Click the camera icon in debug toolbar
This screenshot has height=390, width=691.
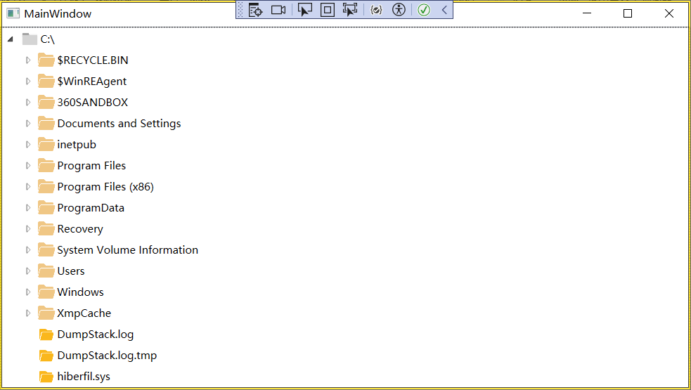[278, 10]
